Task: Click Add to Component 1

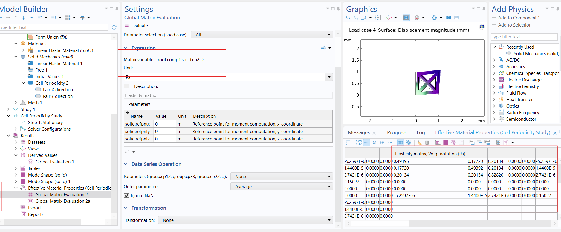Action: pos(519,18)
